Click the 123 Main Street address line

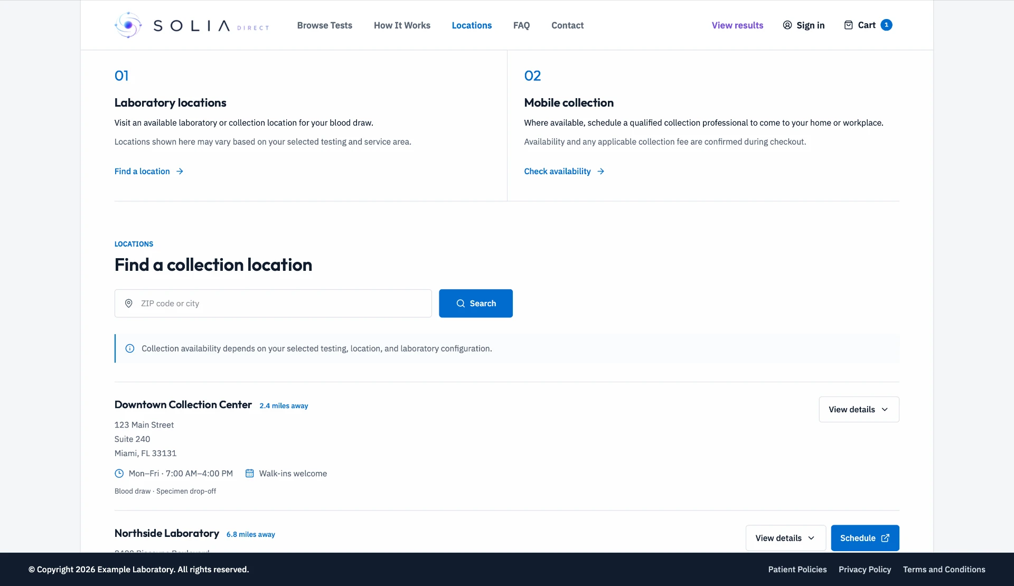[x=144, y=425]
